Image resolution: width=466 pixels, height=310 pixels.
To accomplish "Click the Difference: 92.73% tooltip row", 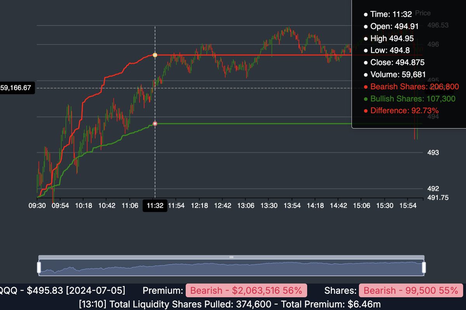I will (x=401, y=111).
